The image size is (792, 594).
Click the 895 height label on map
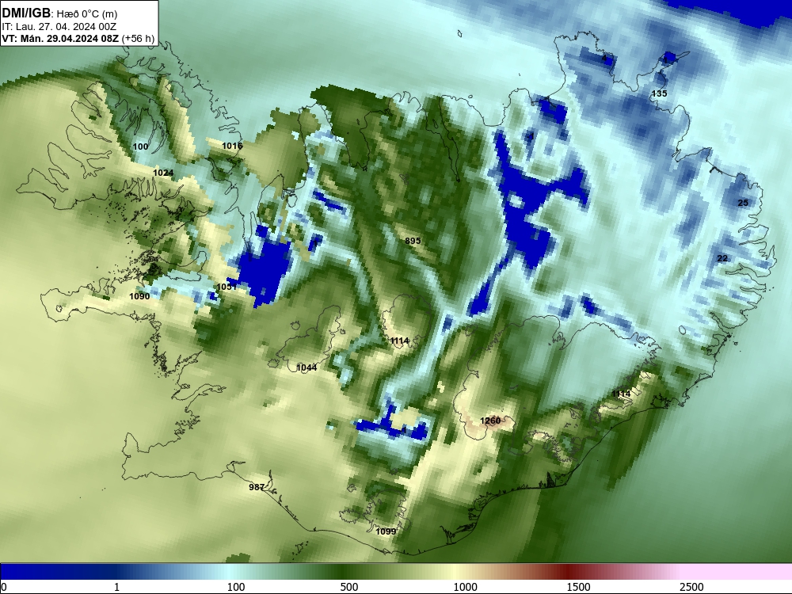point(413,241)
